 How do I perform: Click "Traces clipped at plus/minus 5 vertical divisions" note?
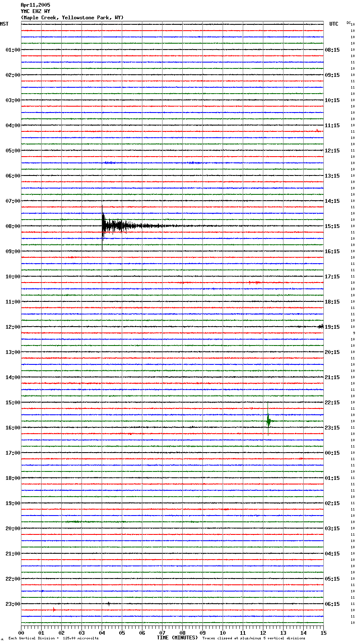point(254,638)
